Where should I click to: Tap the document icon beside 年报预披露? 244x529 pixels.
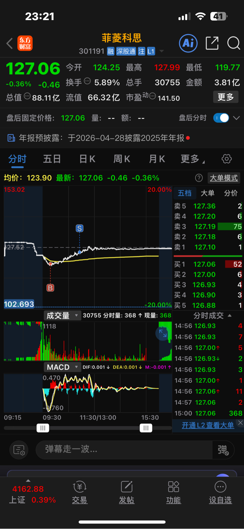(x=11, y=138)
